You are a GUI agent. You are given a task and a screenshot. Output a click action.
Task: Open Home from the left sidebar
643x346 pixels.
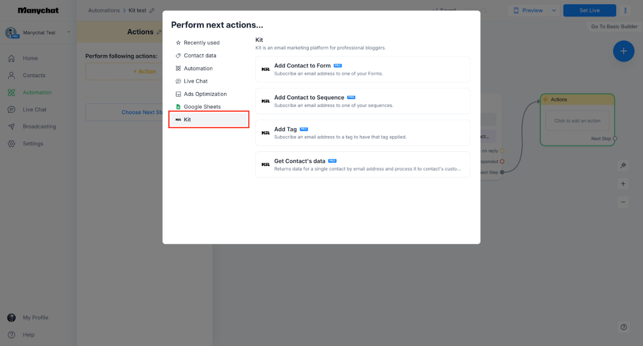coord(30,58)
